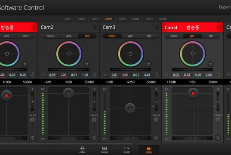Lock the Cam3 camera controls
The image size is (231, 155).
[x=157, y=27]
